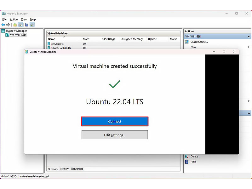Image resolution: width=252 pixels, height=189 pixels.
Task: Close the Create Virtual Machine dialog
Action: tap(234, 52)
